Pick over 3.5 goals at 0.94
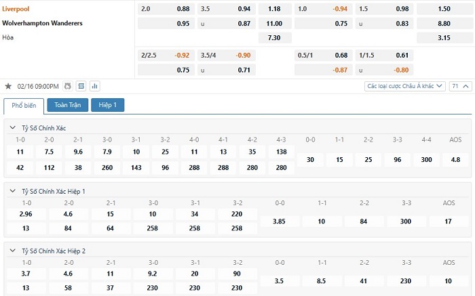The height and width of the screenshot is (296, 475). point(226,9)
